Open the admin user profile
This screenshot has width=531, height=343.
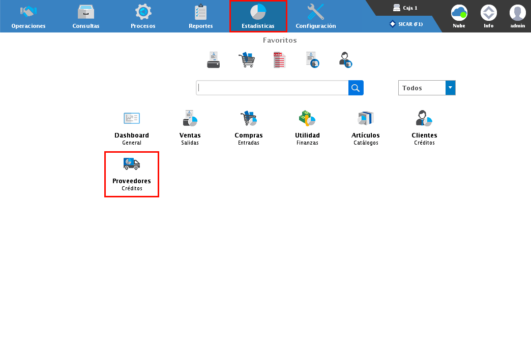coord(517,16)
